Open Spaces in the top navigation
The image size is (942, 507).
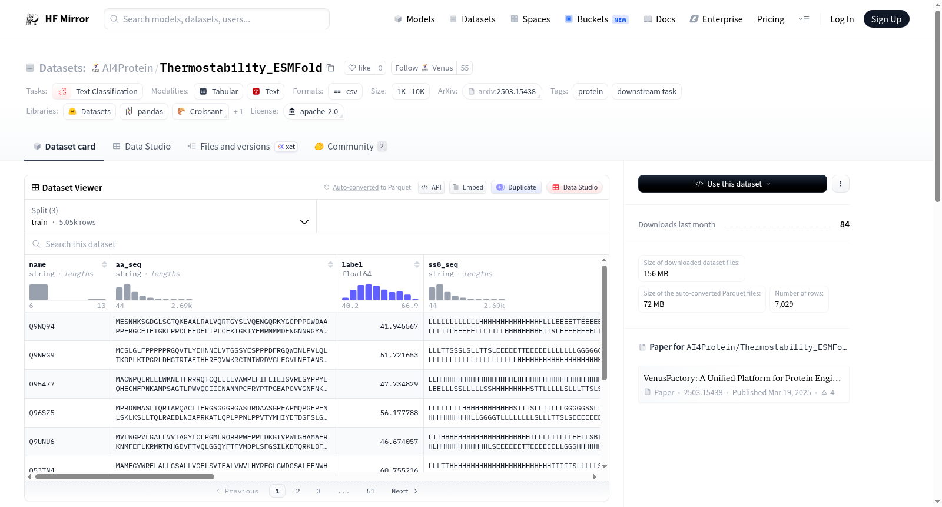coord(530,19)
